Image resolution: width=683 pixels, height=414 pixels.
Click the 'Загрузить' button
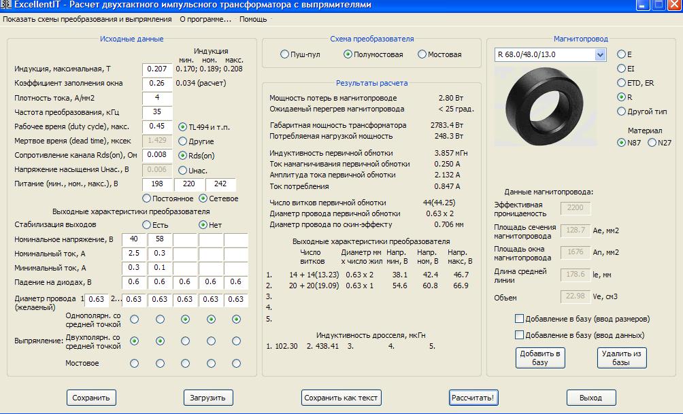pyautogui.click(x=208, y=398)
